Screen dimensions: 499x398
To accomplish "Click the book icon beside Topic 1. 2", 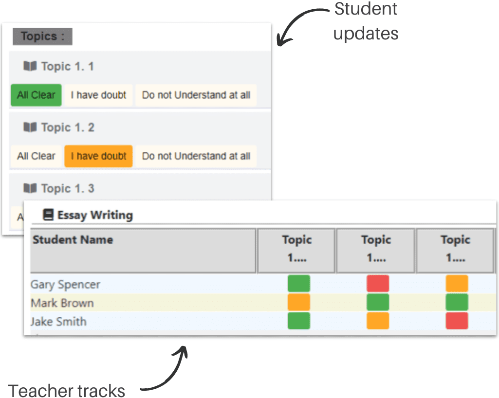I will [x=30, y=127].
